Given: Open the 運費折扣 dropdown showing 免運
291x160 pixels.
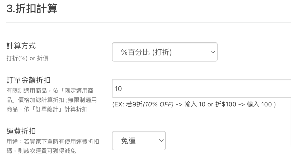Looking at the screenshot, I should pos(139,141).
